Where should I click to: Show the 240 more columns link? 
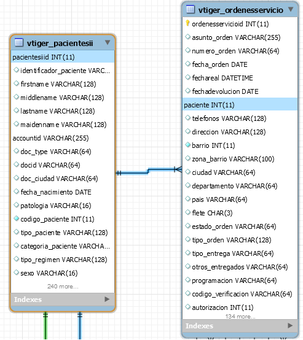pyautogui.click(x=63, y=287)
